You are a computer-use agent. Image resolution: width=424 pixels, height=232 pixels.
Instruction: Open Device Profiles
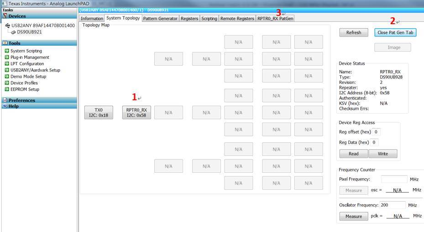tap(24, 82)
